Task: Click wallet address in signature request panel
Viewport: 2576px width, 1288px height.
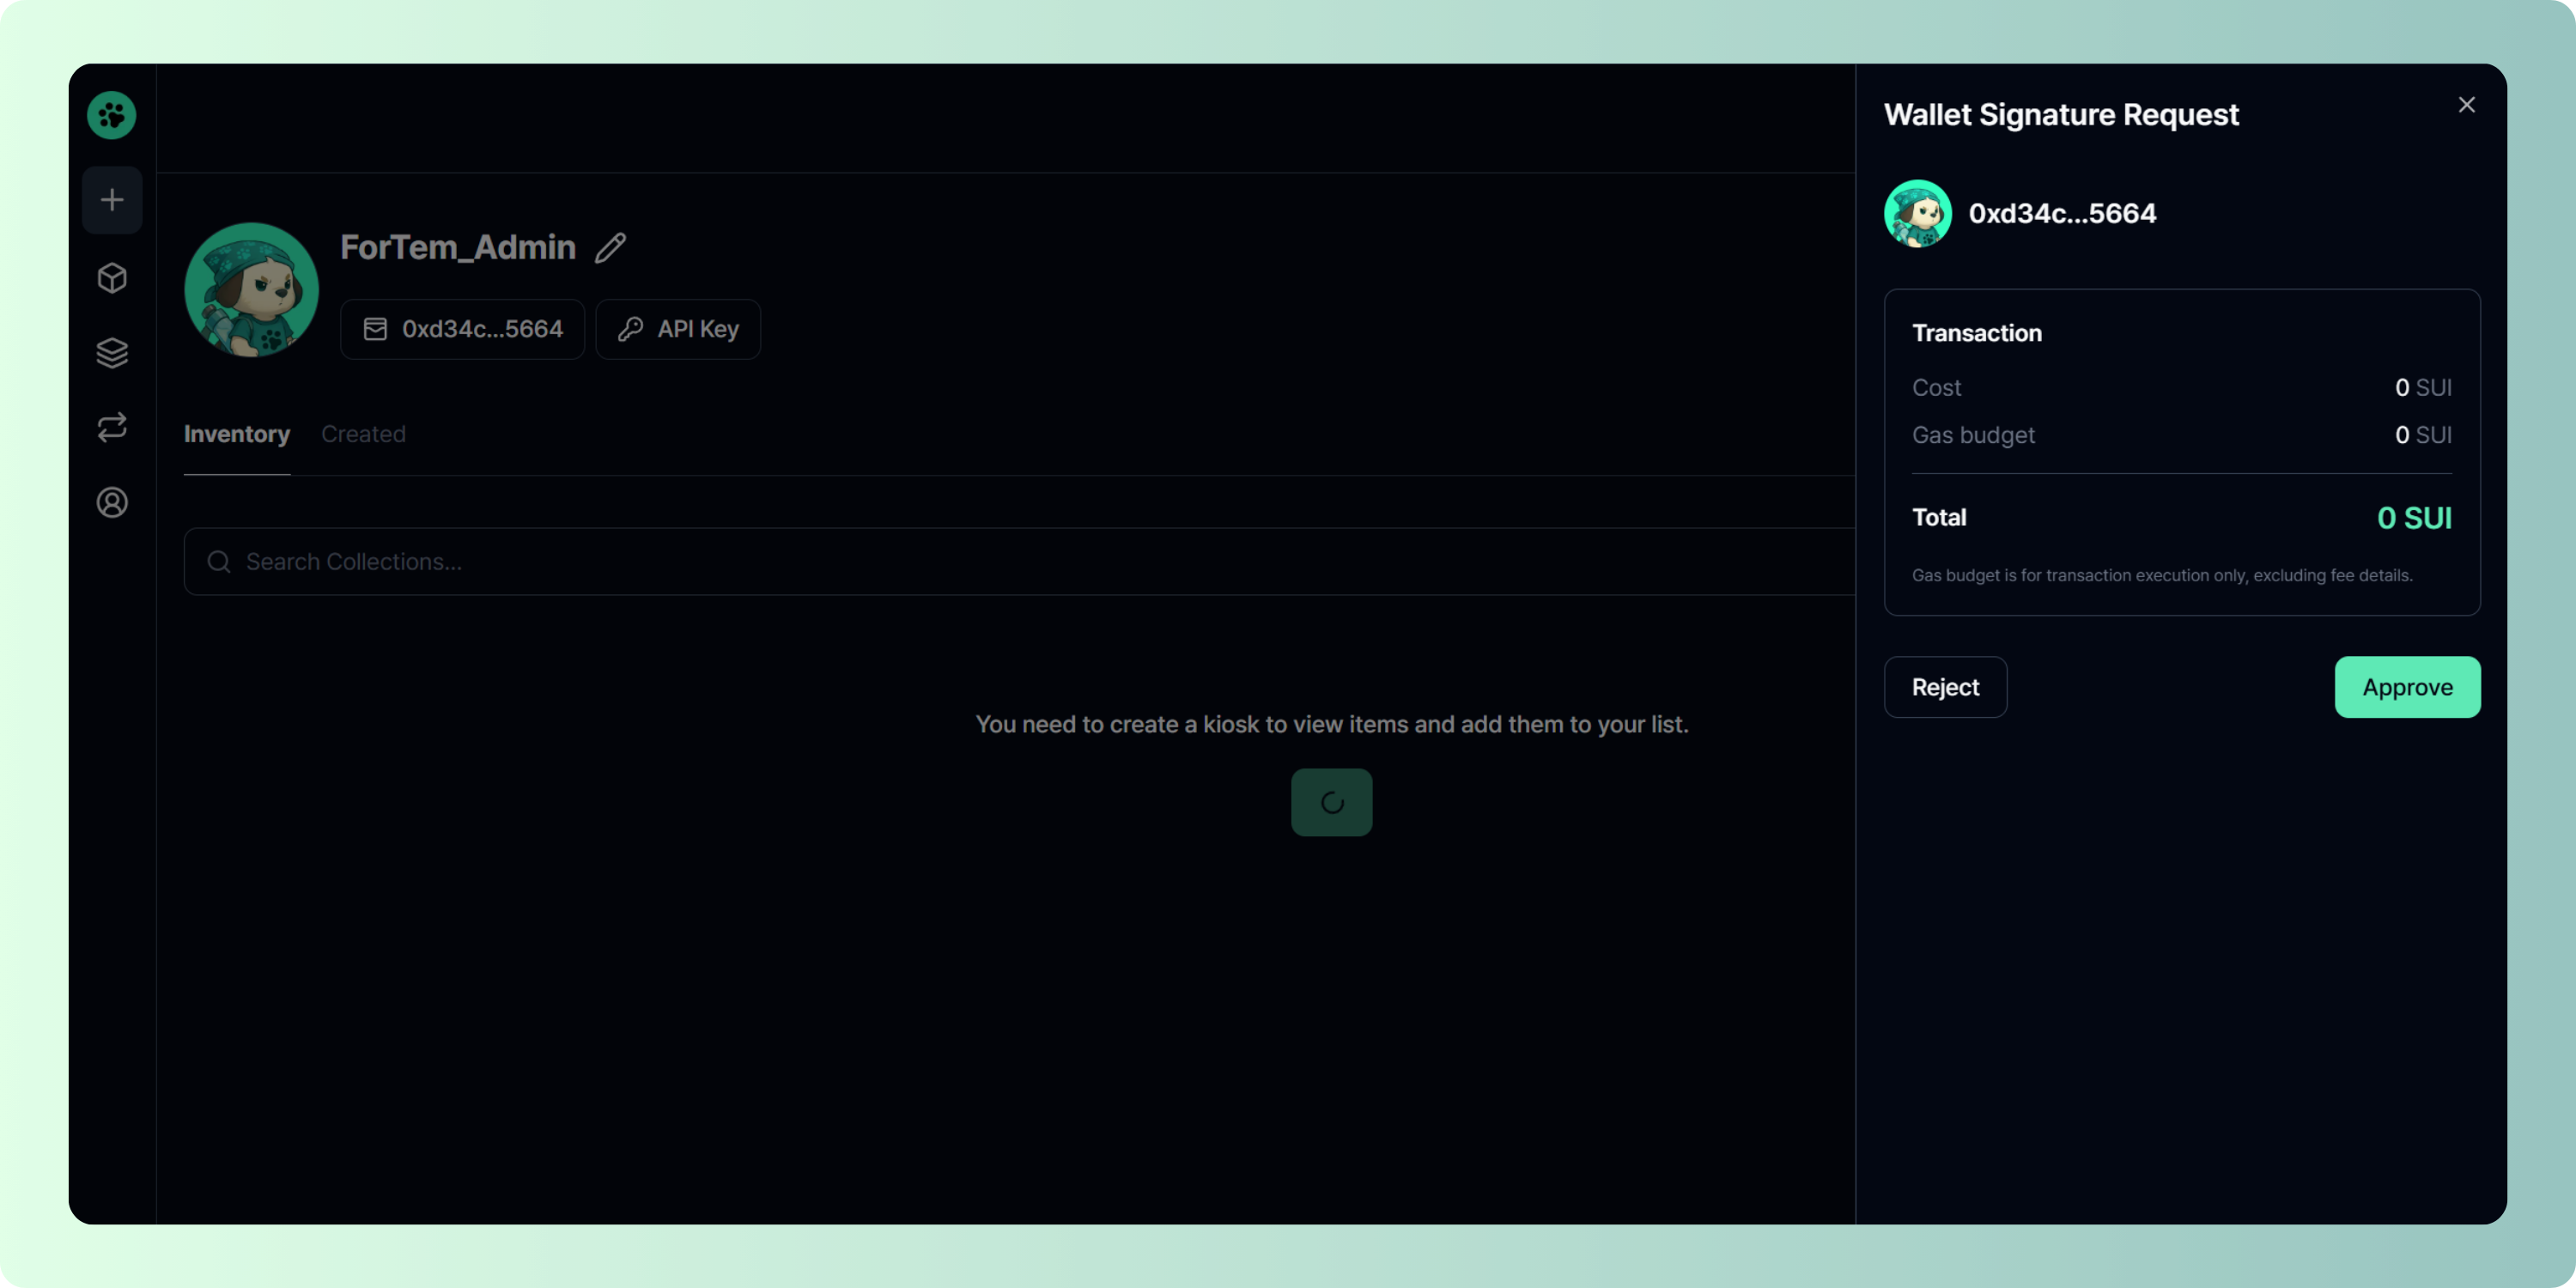Action: 2061,213
